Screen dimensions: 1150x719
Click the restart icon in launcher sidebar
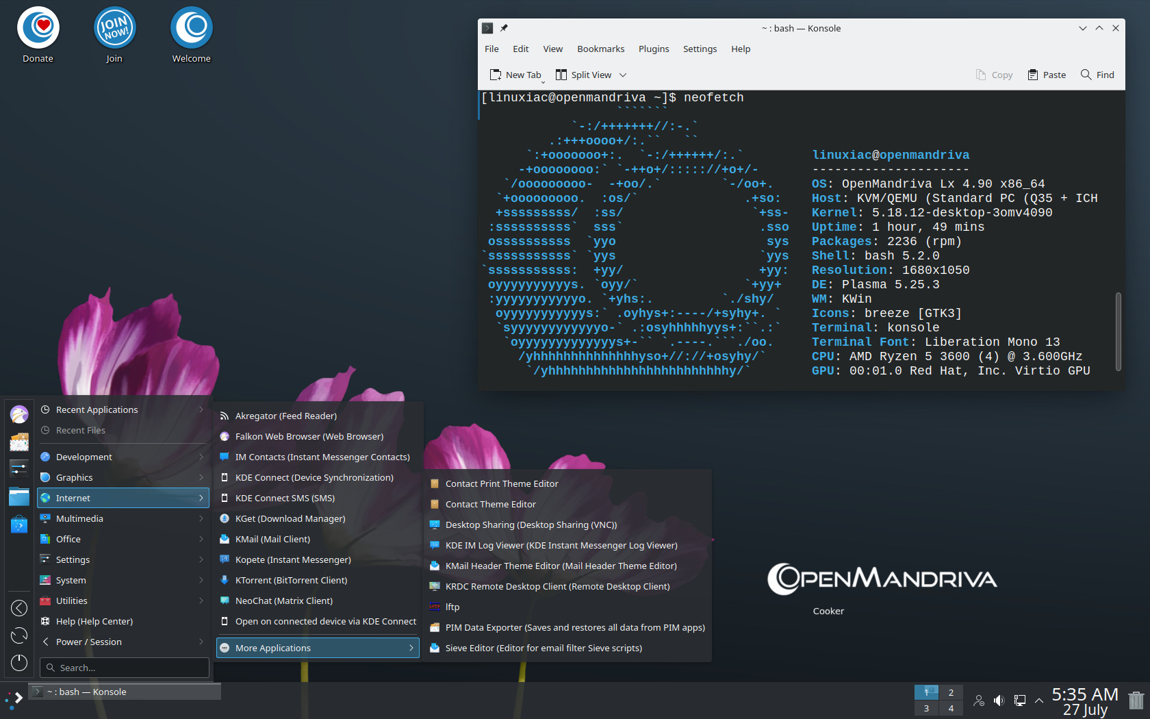(19, 635)
